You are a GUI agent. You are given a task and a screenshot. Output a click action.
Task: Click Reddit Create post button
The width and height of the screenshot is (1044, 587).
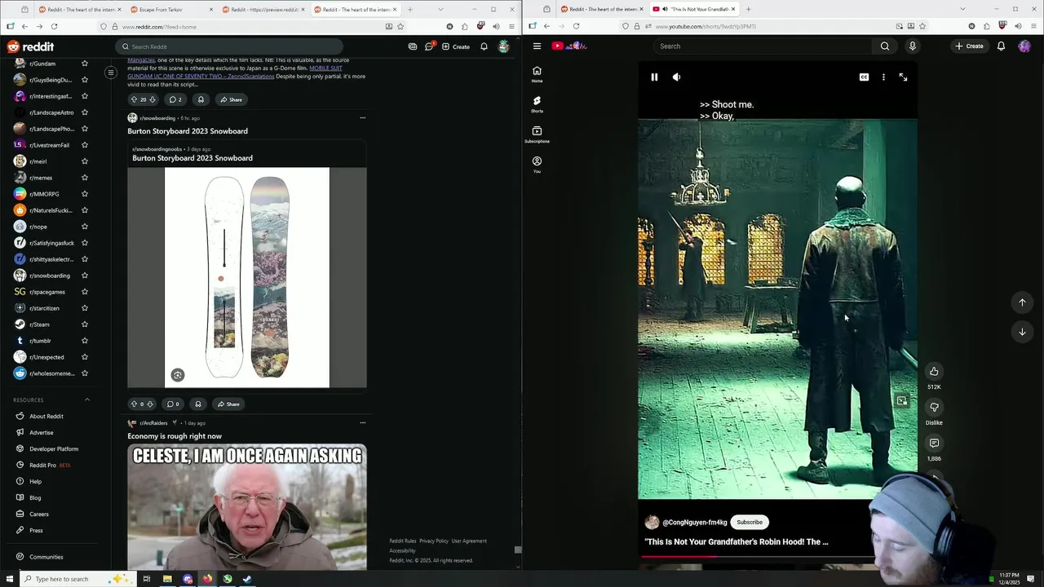456,46
